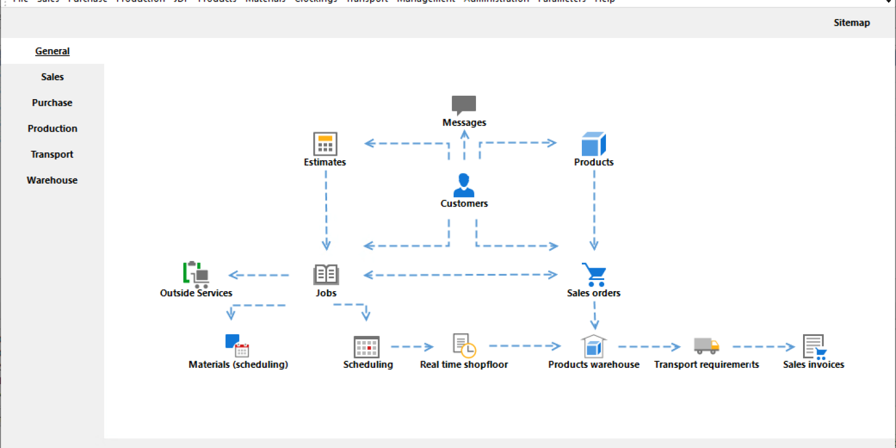896x448 pixels.
Task: Click the Products warehouse icon
Action: 594,347
